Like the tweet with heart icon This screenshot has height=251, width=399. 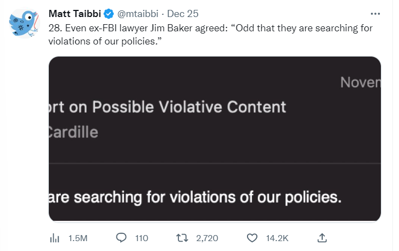pos(252,238)
